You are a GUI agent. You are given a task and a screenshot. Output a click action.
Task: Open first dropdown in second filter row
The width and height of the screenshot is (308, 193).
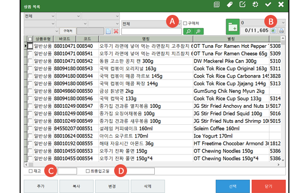point(40,24)
